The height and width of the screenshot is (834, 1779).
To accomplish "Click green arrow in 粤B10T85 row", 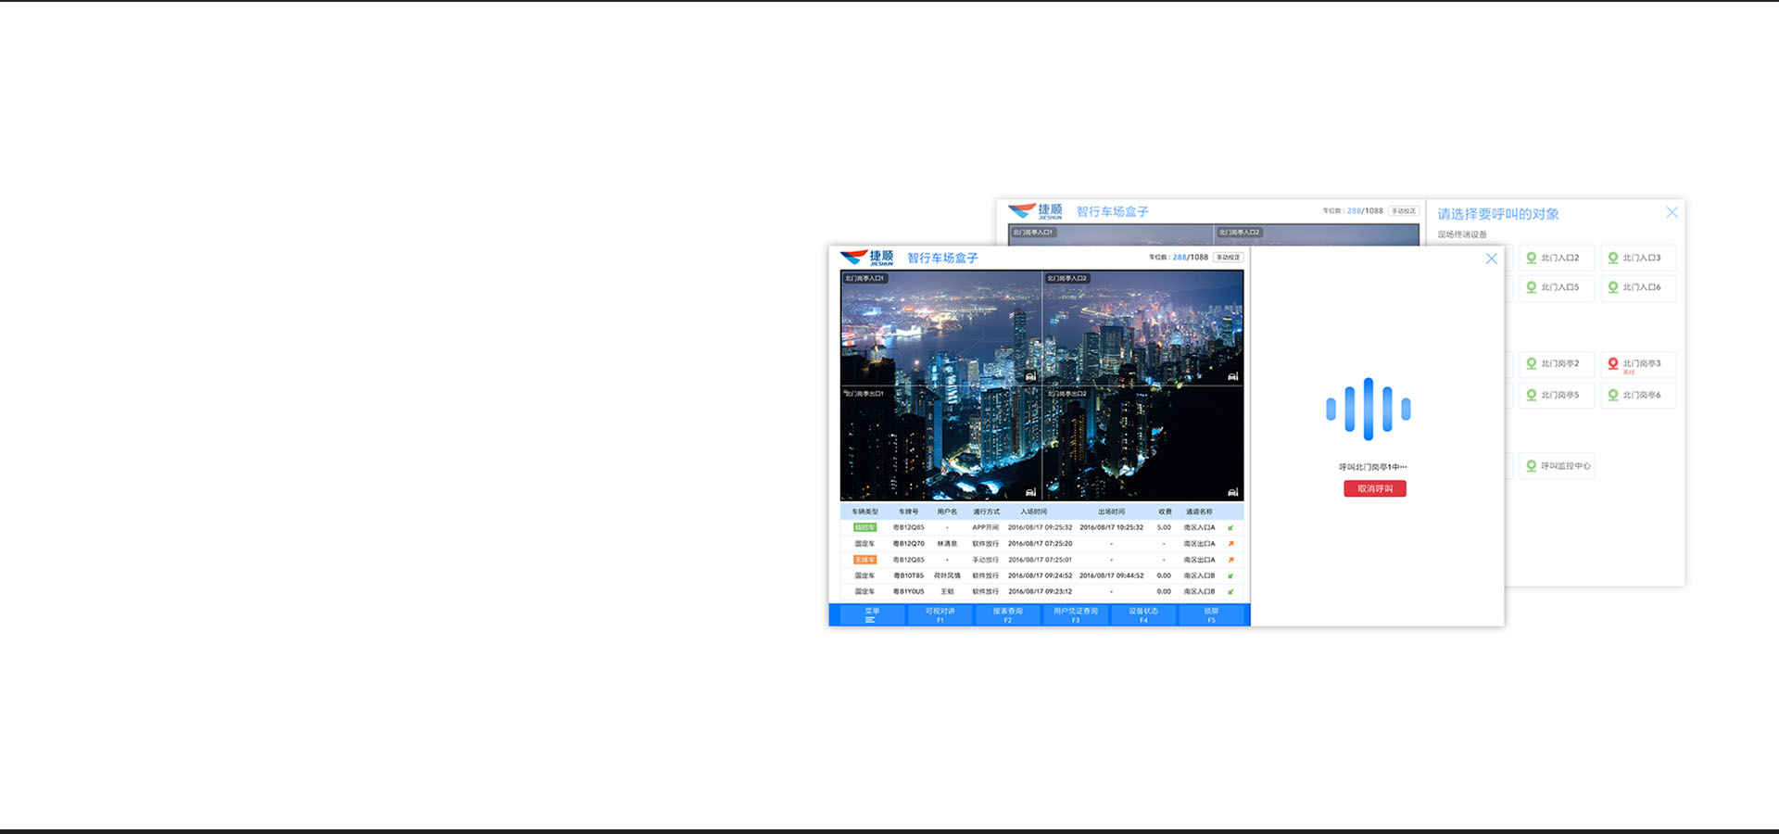I will (x=1230, y=575).
